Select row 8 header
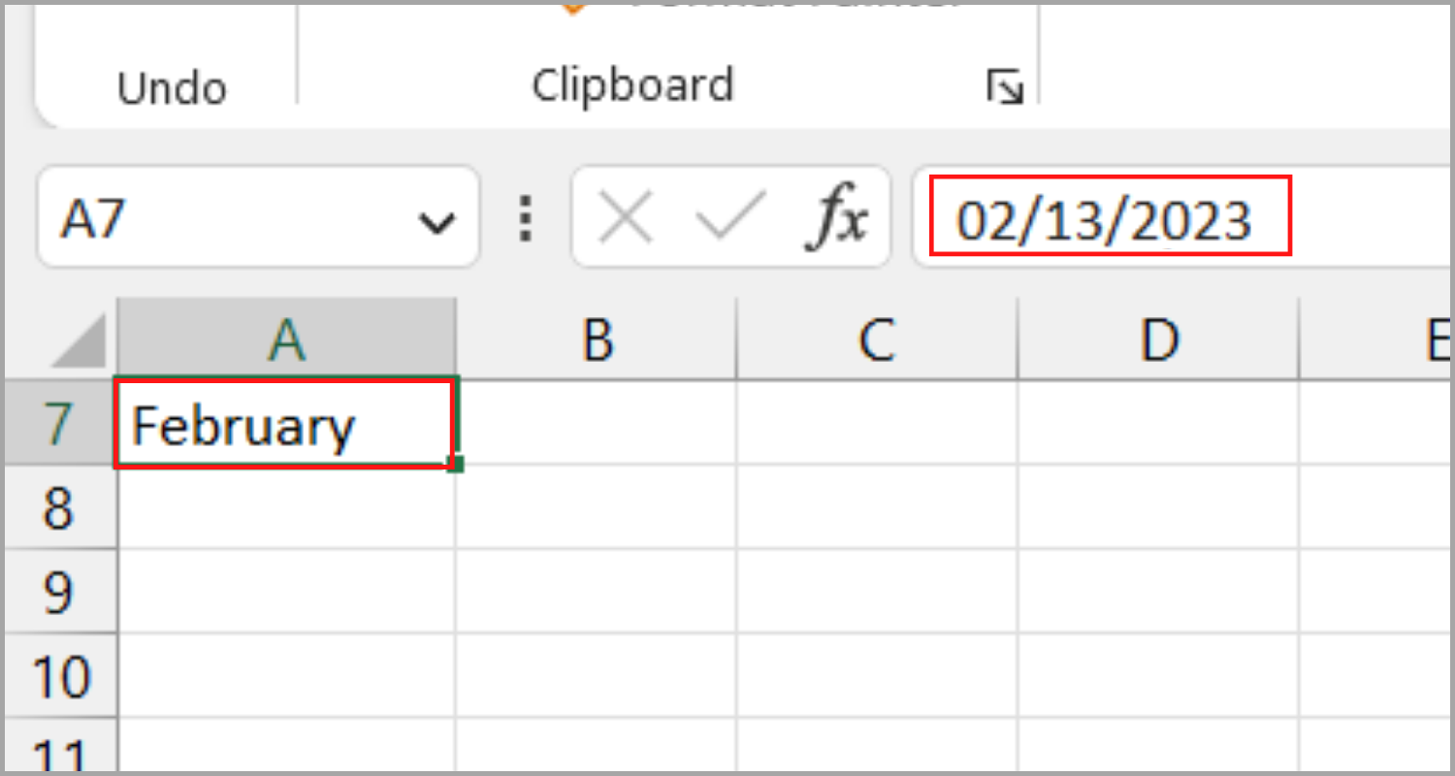 click(60, 506)
